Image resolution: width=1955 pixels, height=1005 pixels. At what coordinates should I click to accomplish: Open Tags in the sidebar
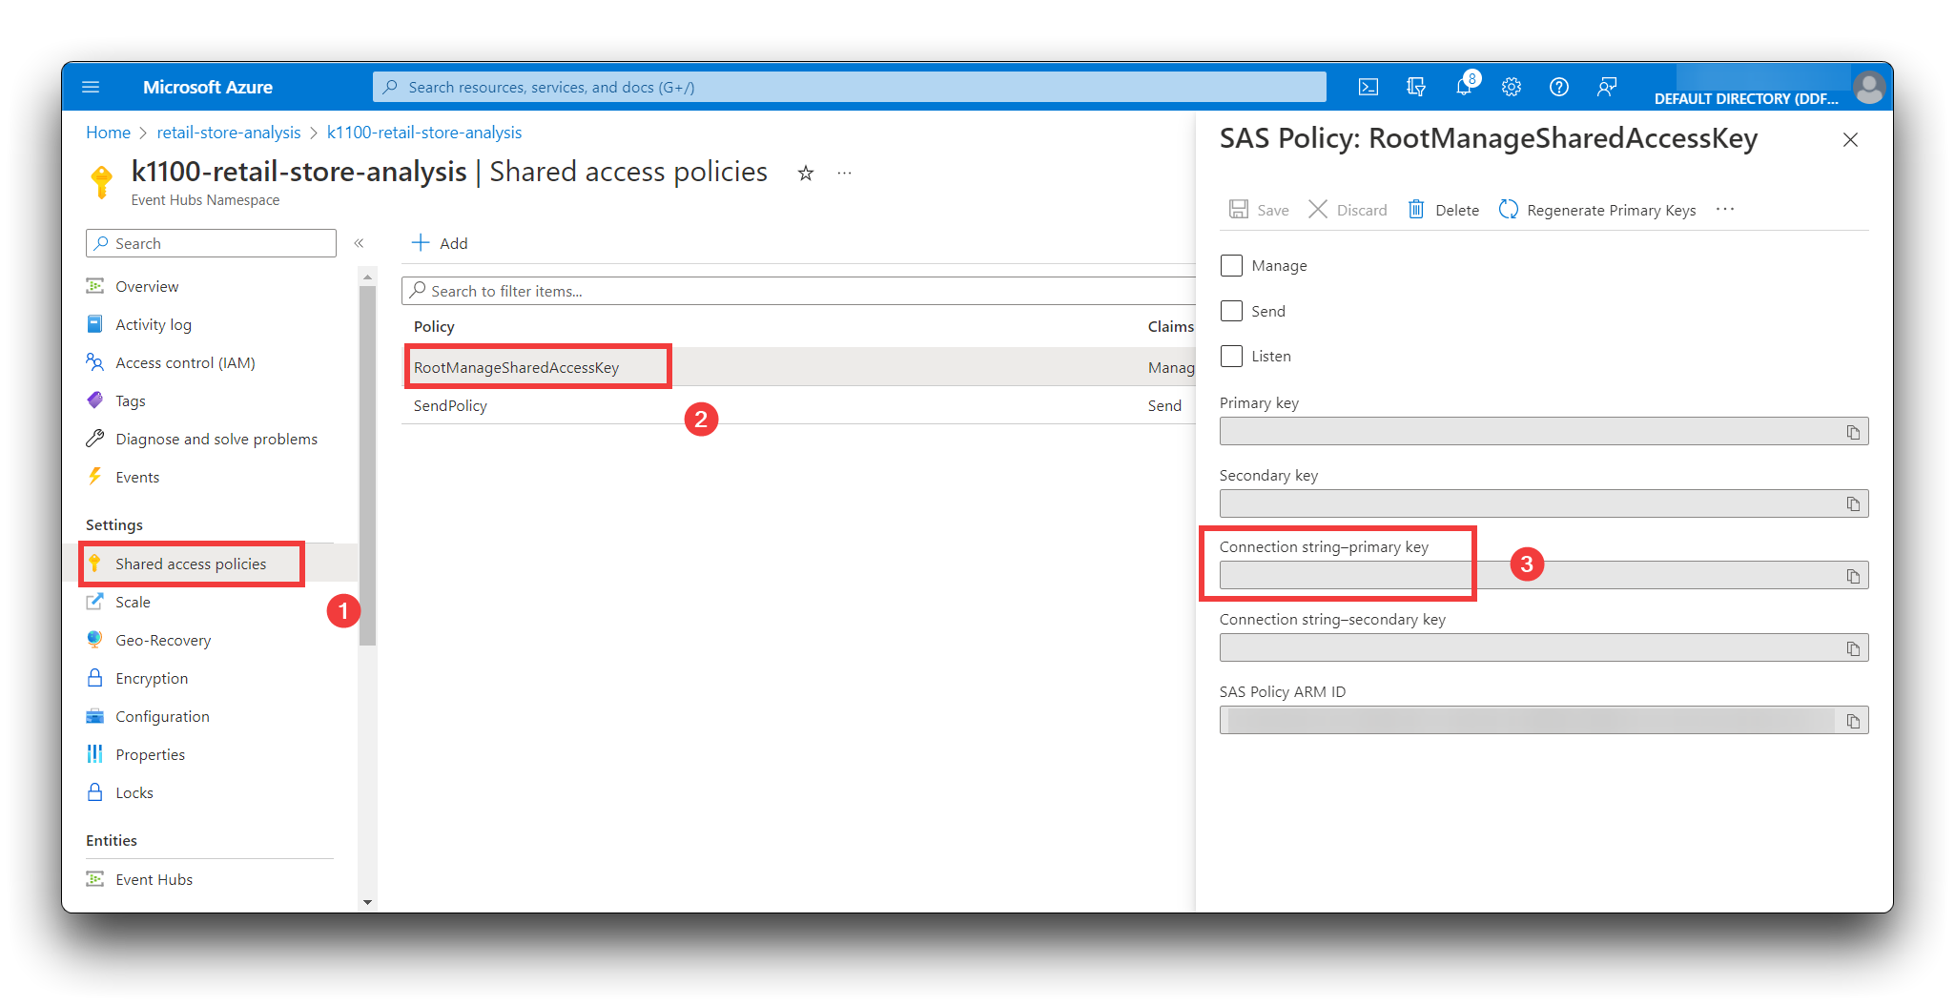(131, 400)
